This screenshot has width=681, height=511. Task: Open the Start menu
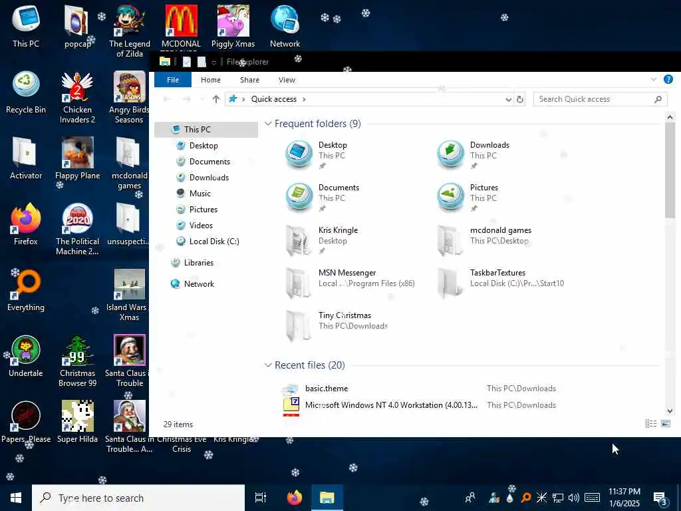(x=16, y=498)
